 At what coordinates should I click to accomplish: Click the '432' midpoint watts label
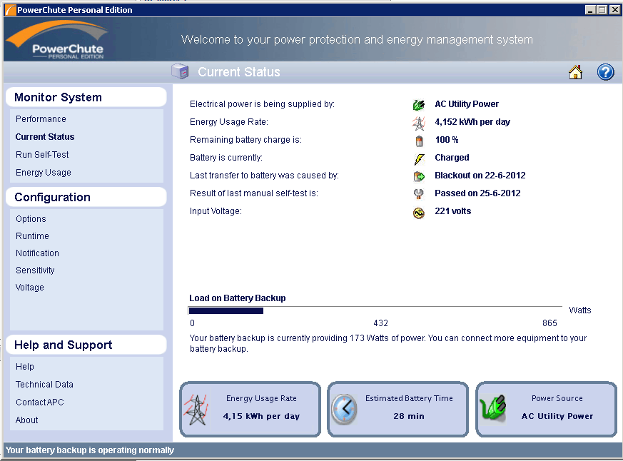click(380, 323)
